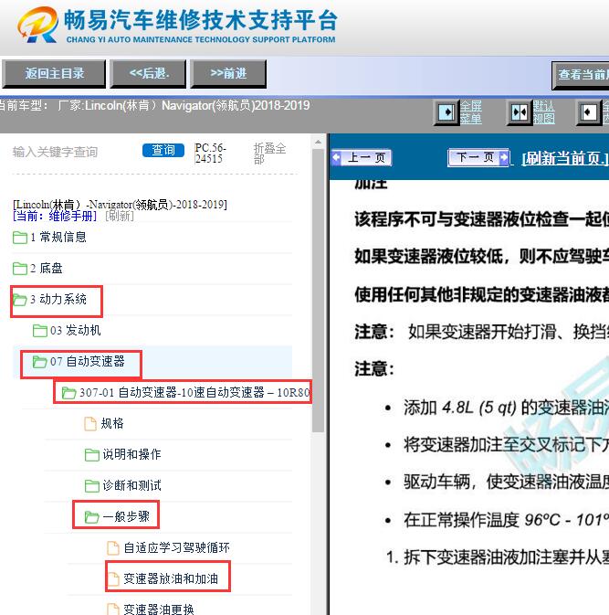Collapse the 07 自动变速器 folder icon
This screenshot has height=615, width=609.
pyautogui.click(x=39, y=362)
